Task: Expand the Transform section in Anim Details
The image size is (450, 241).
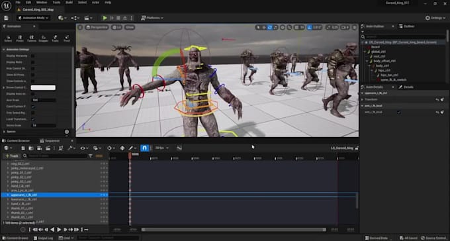Action: click(362, 99)
